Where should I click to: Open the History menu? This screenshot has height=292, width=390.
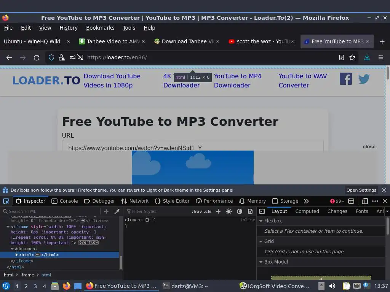coord(69,28)
